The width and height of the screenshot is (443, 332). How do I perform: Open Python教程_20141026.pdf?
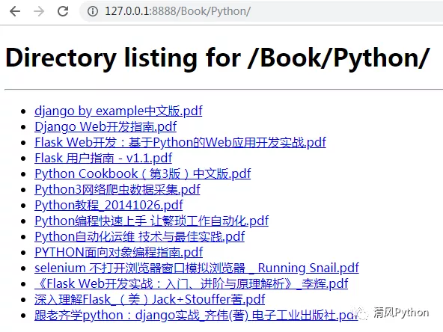[109, 205]
